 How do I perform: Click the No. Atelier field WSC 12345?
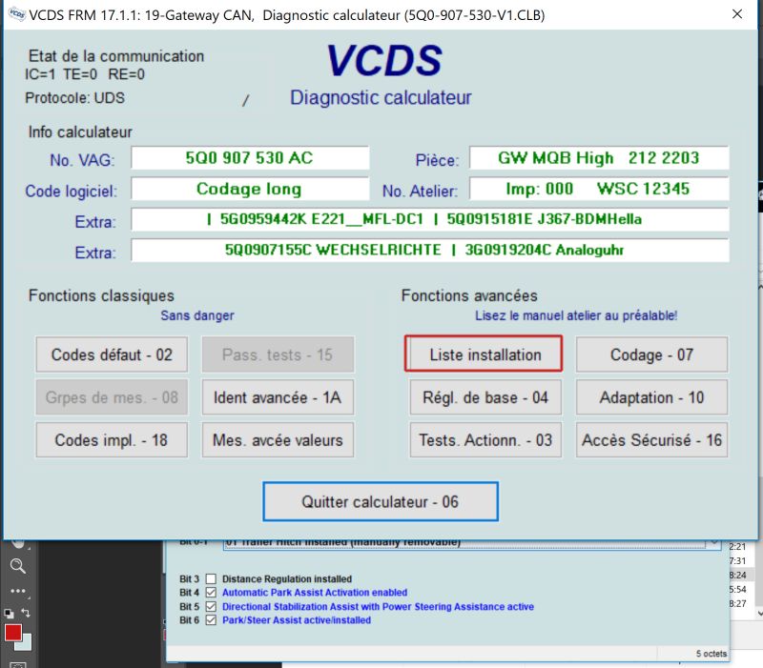599,189
